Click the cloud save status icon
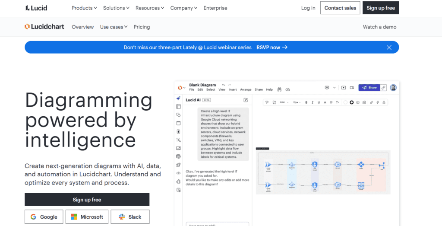 coord(288,89)
